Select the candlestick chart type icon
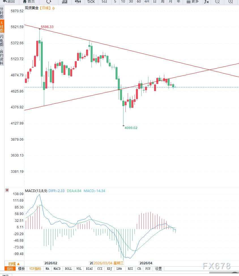 point(78,1)
